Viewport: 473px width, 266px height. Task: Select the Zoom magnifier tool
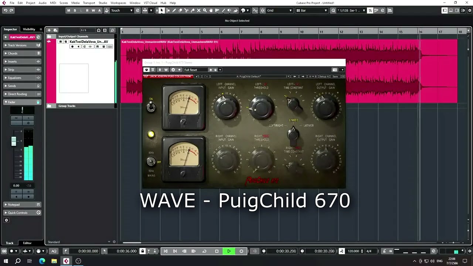coord(205,10)
